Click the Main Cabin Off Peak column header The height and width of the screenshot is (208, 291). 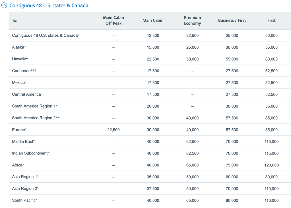pyautogui.click(x=113, y=20)
